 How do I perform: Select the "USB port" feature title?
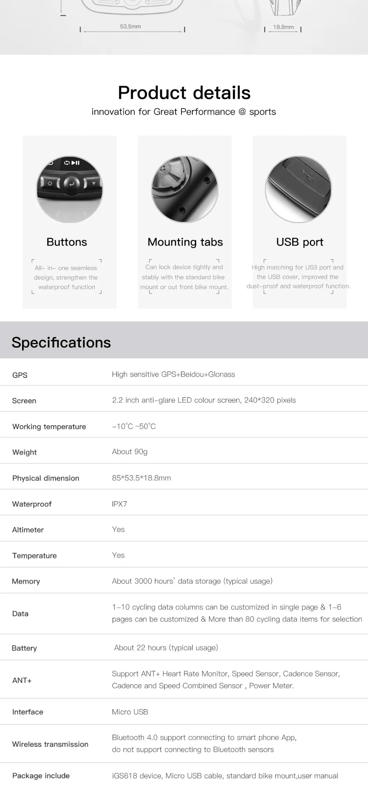pyautogui.click(x=300, y=242)
